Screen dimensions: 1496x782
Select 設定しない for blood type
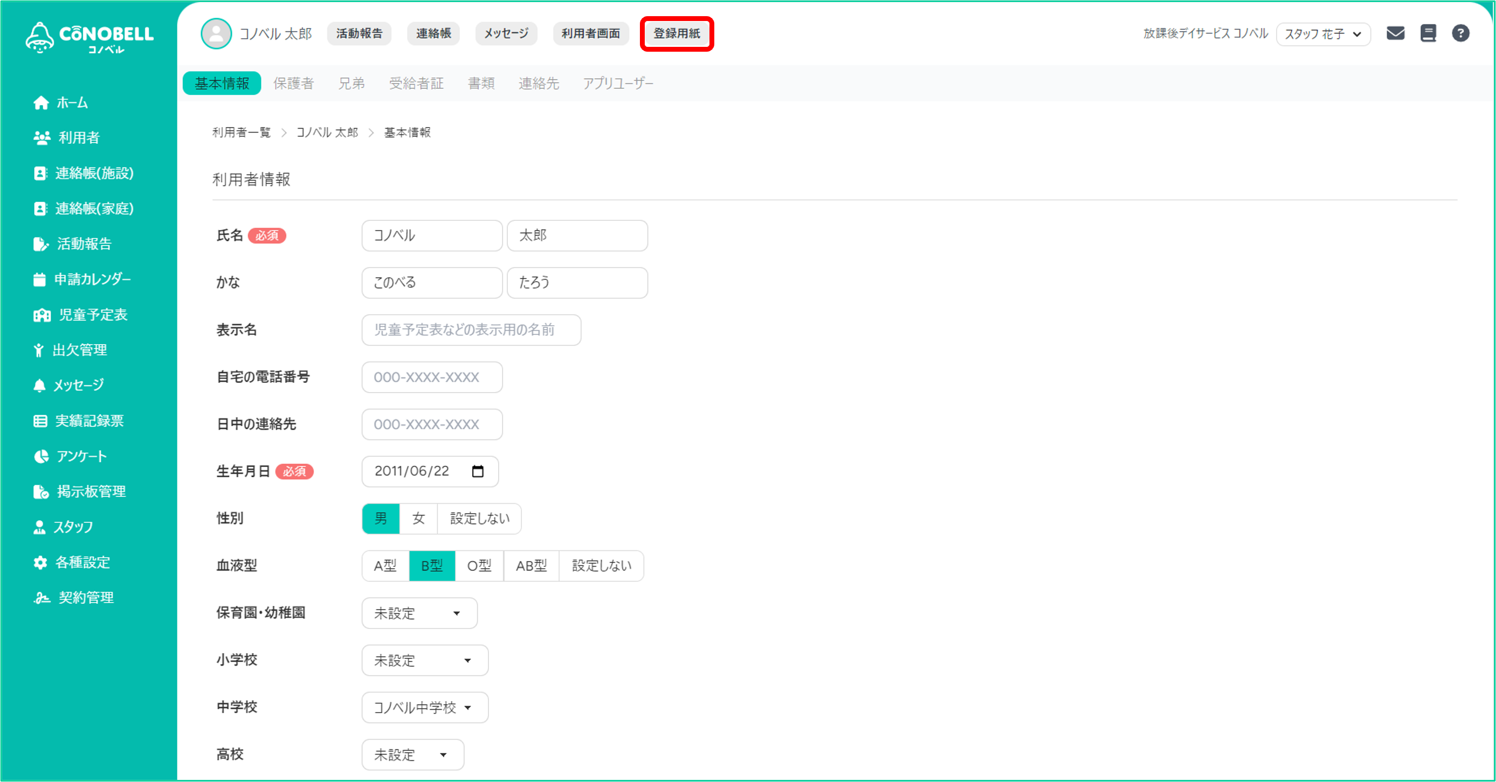coord(601,565)
